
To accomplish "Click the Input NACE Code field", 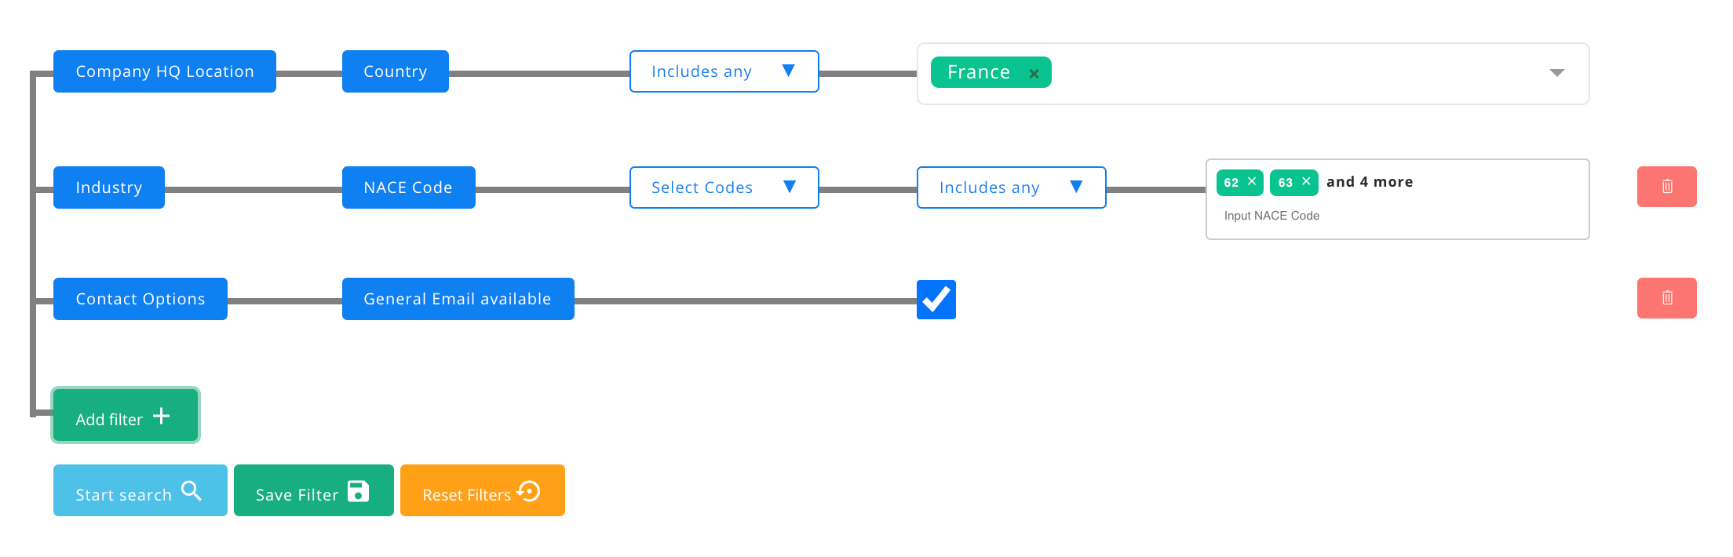I will click(x=1334, y=216).
